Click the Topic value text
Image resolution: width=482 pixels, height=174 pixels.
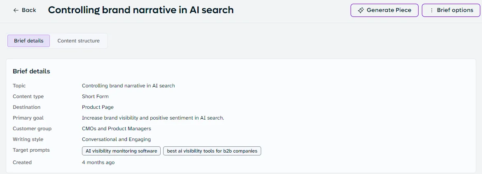click(x=128, y=86)
